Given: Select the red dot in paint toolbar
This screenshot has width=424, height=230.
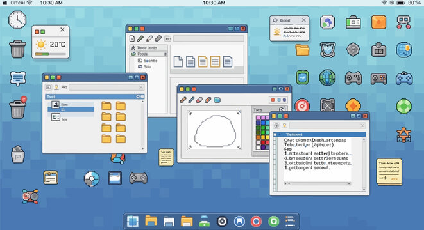Looking at the screenshot, I should (x=273, y=100).
